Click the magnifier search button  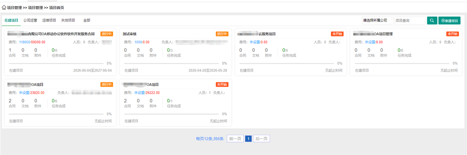[x=432, y=21]
